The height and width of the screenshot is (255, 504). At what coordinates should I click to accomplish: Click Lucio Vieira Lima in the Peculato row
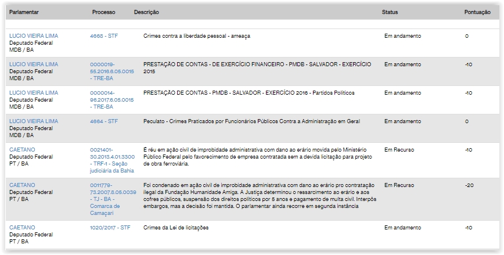tap(34, 121)
